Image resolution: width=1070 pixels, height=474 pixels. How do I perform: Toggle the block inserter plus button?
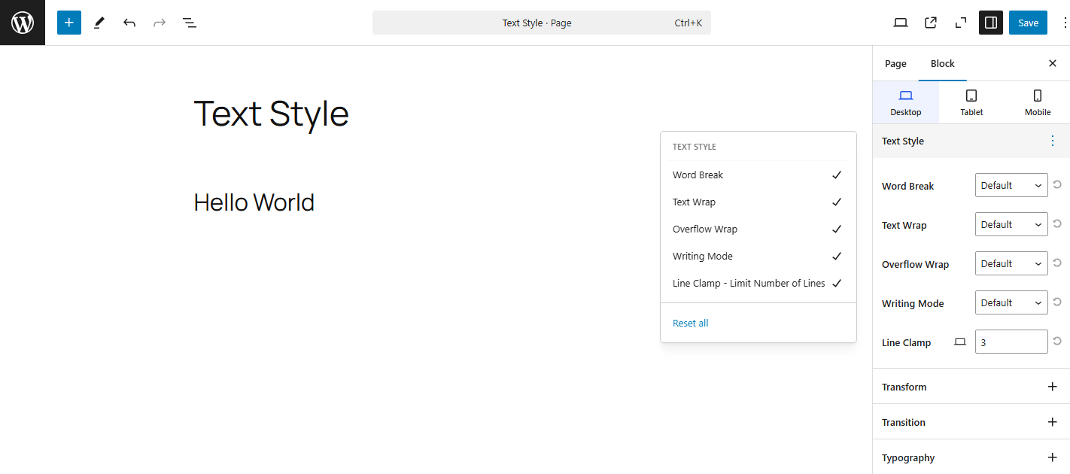[69, 23]
